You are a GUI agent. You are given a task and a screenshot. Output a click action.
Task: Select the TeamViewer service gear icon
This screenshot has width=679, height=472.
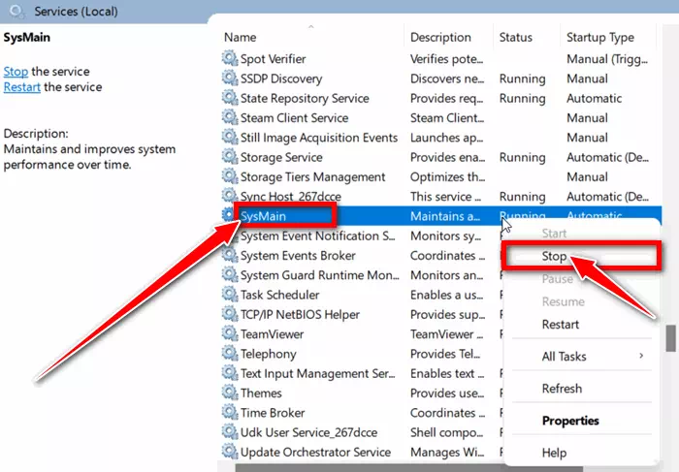[230, 334]
